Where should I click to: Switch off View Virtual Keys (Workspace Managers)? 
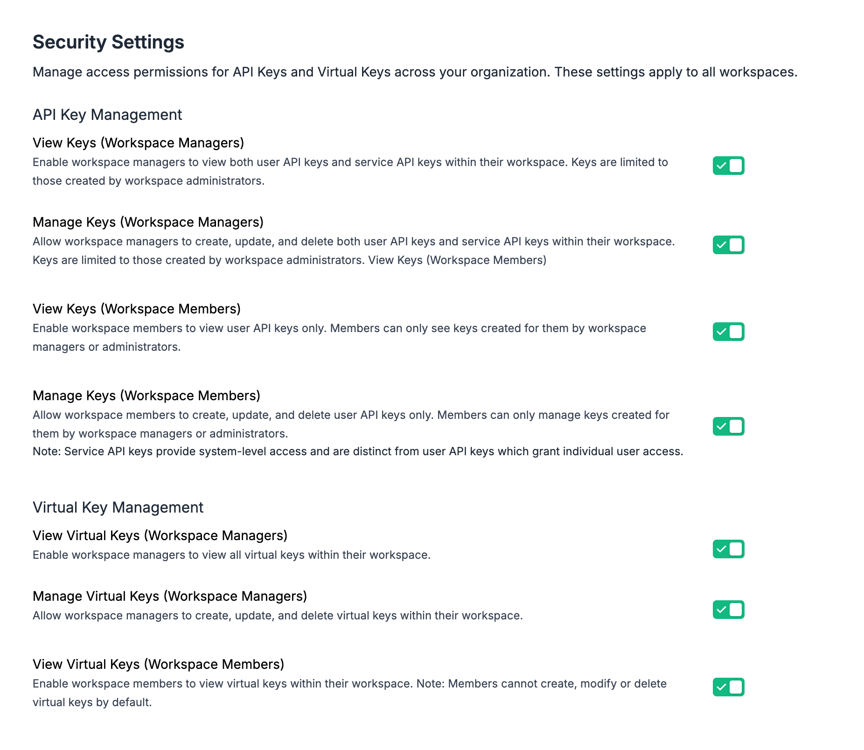click(728, 549)
